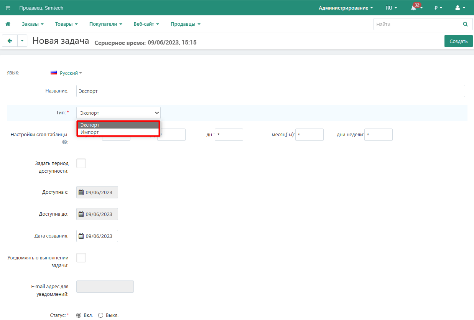This screenshot has height=320, width=474.
Task: Choose "Экспорт" option in type list
Action: coord(118,125)
